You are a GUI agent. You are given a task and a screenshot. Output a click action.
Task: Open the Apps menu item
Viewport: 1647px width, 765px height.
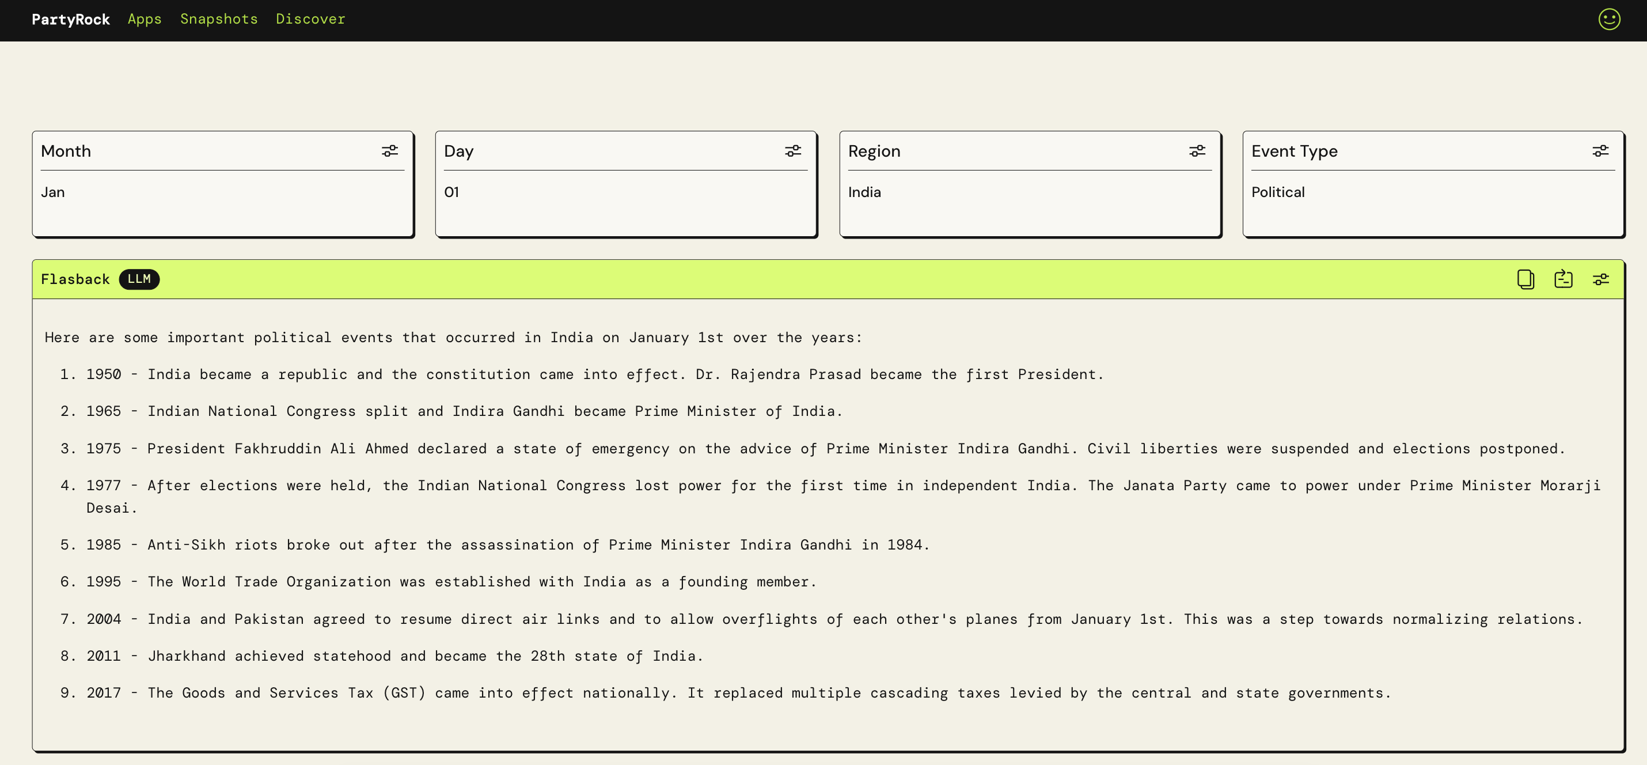145,19
